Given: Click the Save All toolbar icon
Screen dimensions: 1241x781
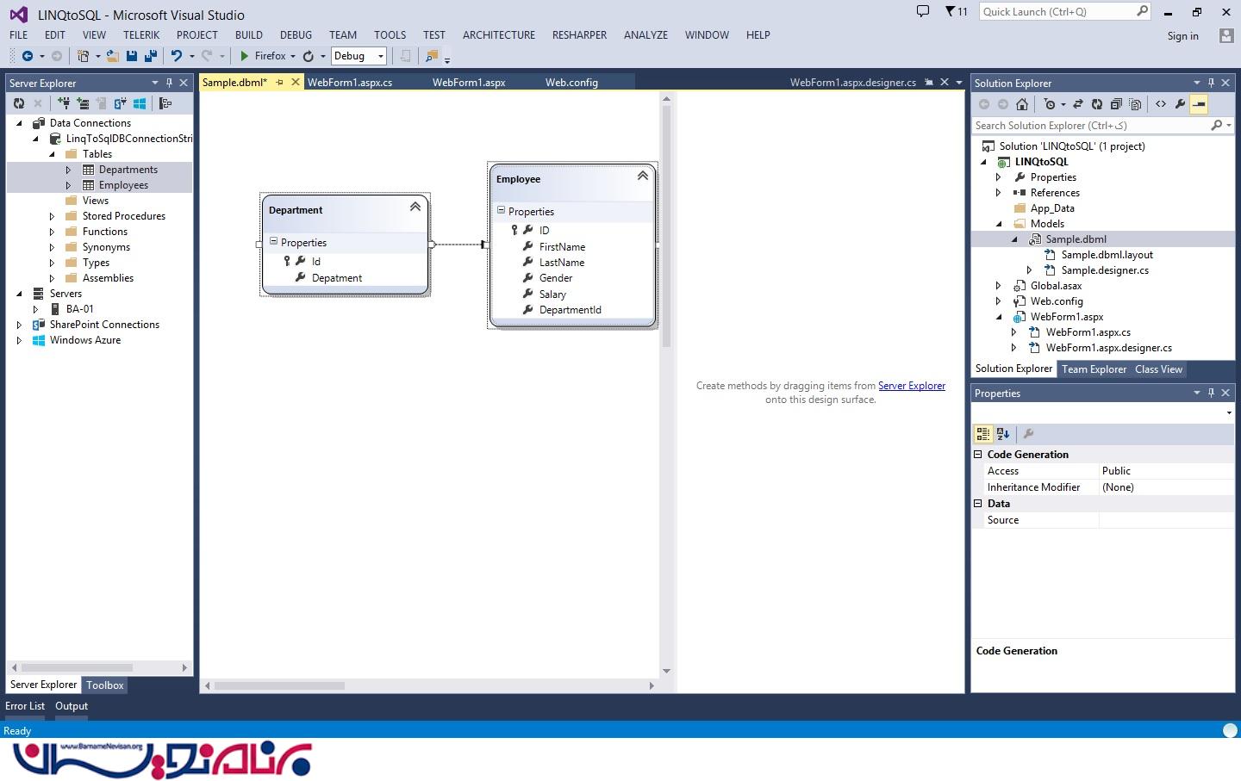Looking at the screenshot, I should (x=150, y=56).
